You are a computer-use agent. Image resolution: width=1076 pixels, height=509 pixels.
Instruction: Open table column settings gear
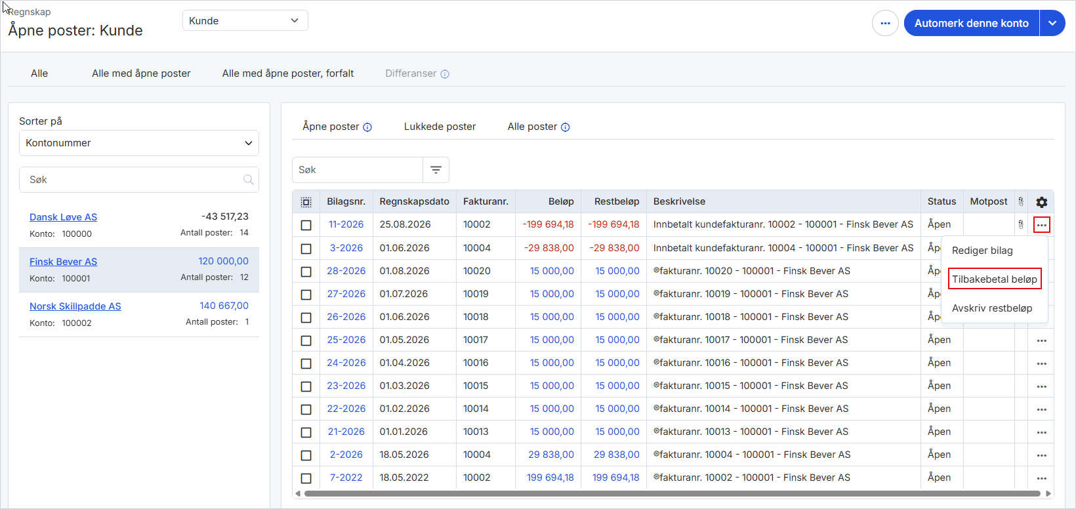(x=1041, y=202)
